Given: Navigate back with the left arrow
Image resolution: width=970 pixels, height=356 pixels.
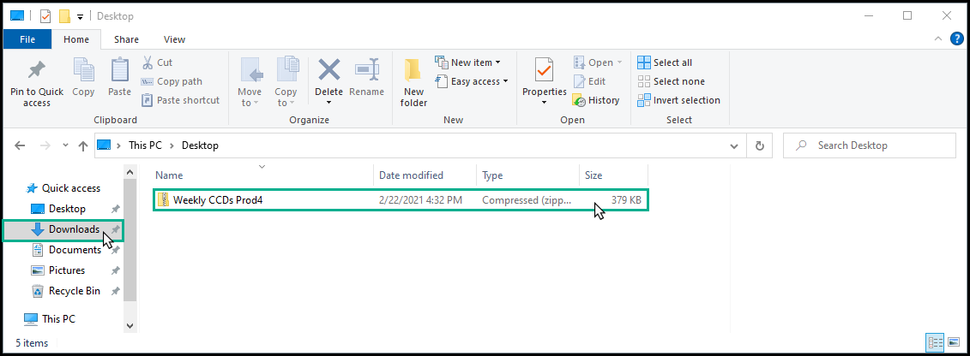Looking at the screenshot, I should pyautogui.click(x=20, y=146).
